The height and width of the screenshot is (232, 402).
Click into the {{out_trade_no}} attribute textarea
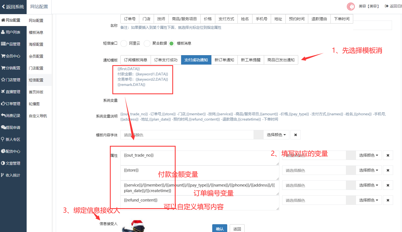[200, 158]
